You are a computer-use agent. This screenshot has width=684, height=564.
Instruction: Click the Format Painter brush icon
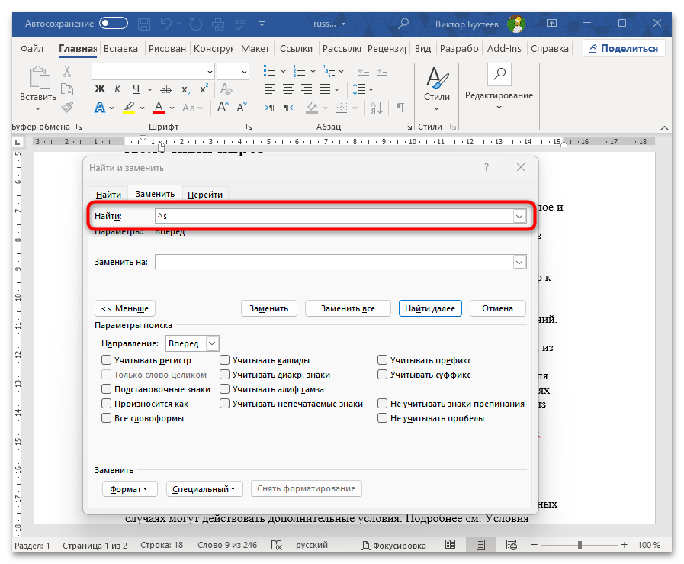pos(67,108)
